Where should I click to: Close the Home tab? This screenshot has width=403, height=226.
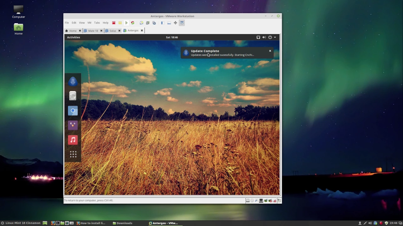pos(80,31)
